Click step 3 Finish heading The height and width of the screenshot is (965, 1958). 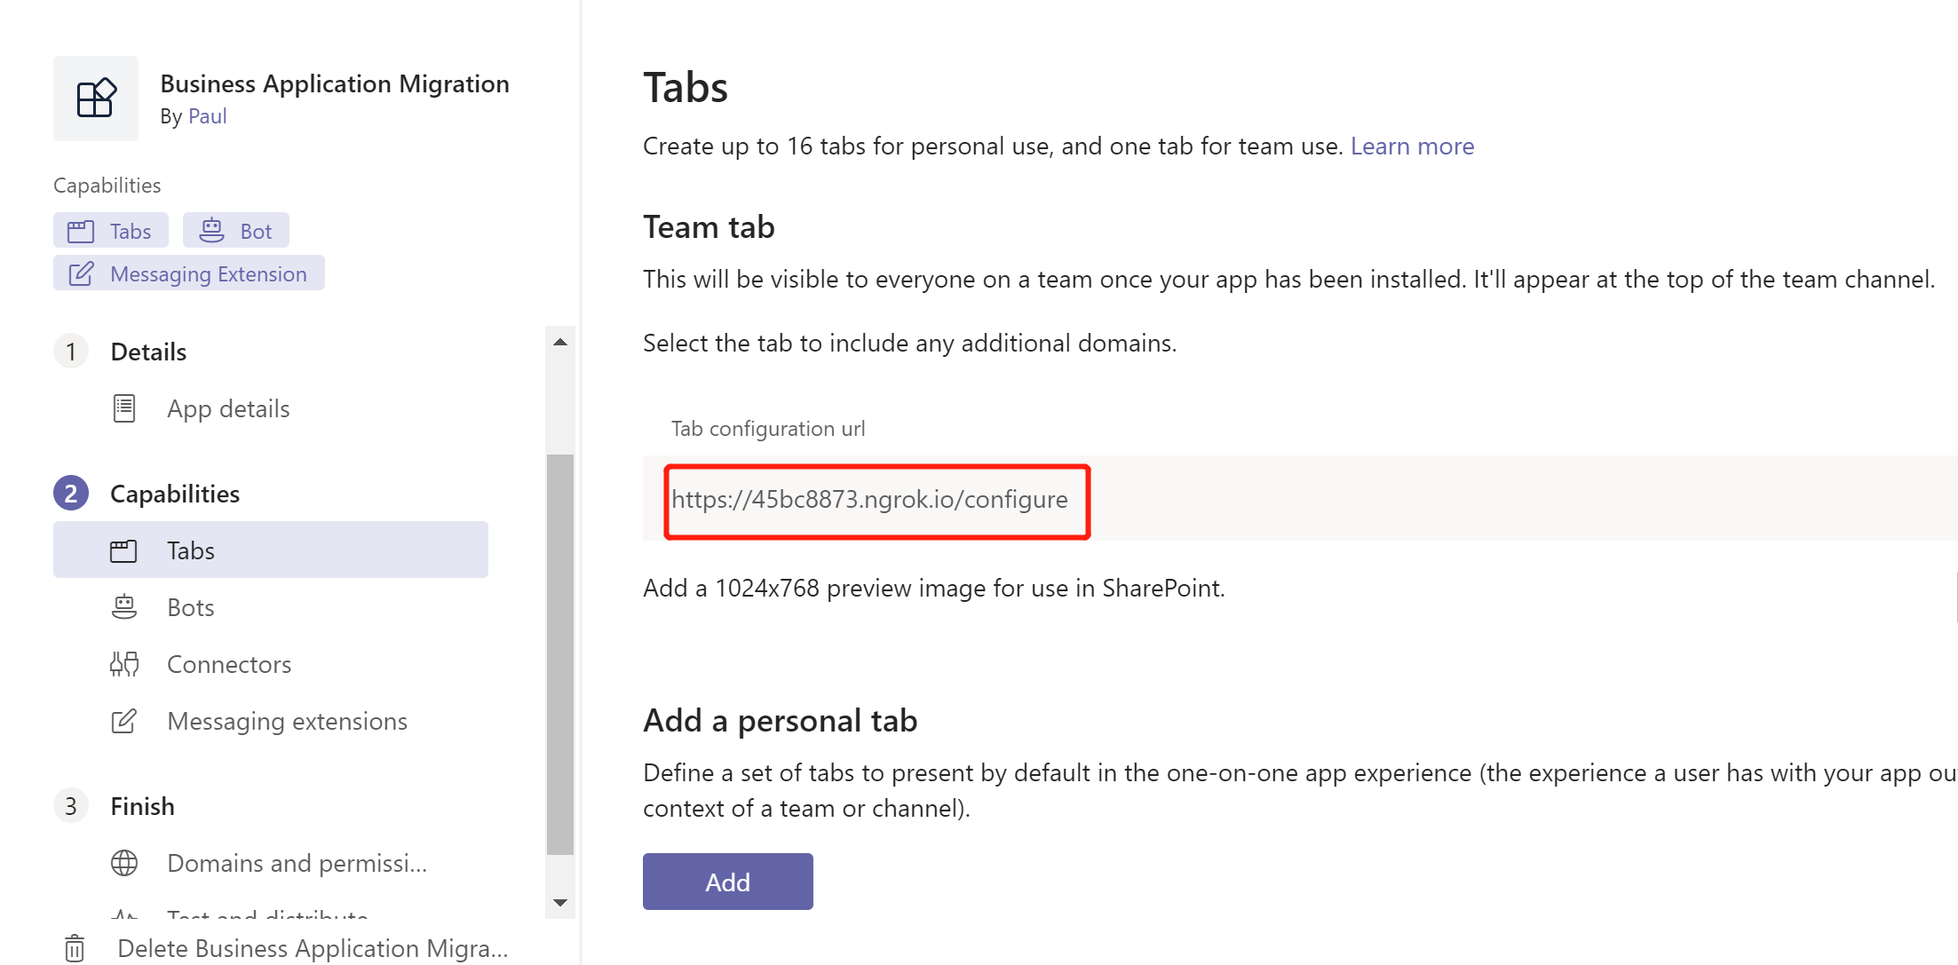pos(142,806)
